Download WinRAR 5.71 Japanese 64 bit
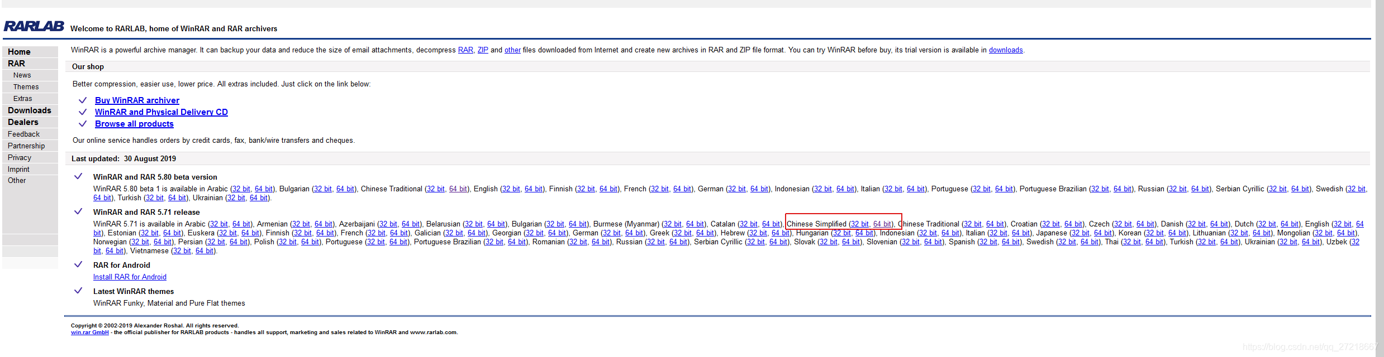The image size is (1384, 357). point(1103,233)
